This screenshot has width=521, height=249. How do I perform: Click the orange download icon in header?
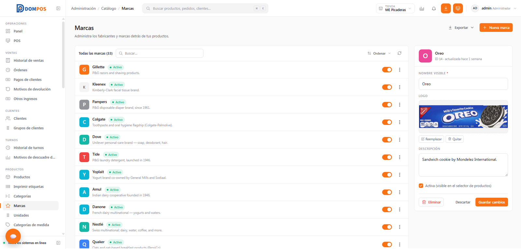[446, 8]
